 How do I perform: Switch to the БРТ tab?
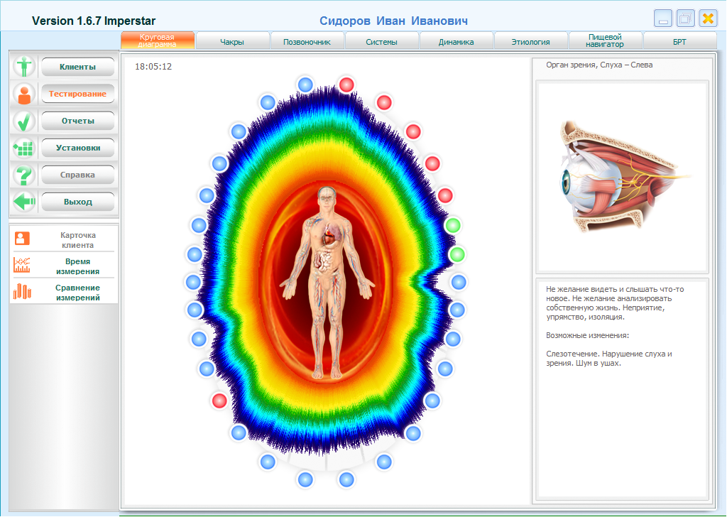[679, 42]
